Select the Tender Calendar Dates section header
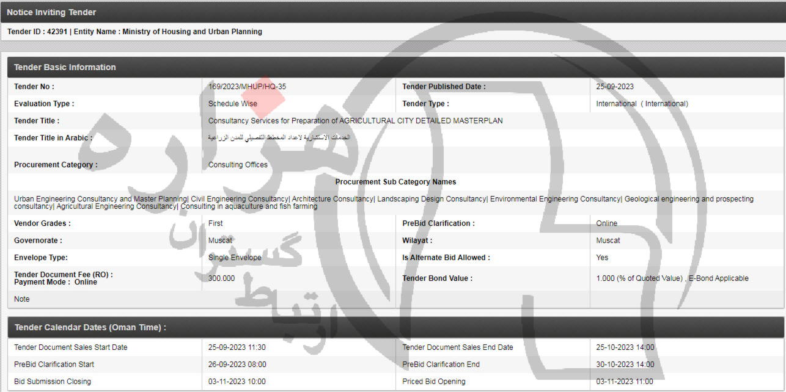 90,327
